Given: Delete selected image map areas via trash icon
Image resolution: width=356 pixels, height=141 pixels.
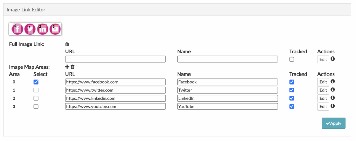Looking at the screenshot, I should coord(72,67).
